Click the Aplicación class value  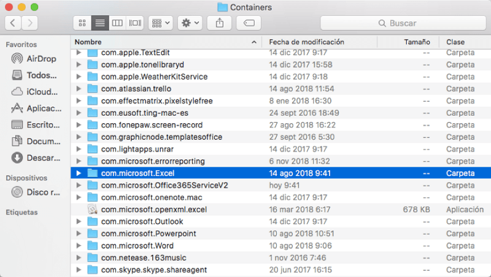[x=465, y=210]
